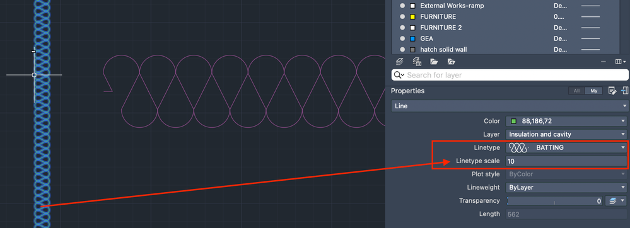This screenshot has width=630, height=228.
Task: Open the Color 88,186,72 dropdown
Action: tap(566, 121)
